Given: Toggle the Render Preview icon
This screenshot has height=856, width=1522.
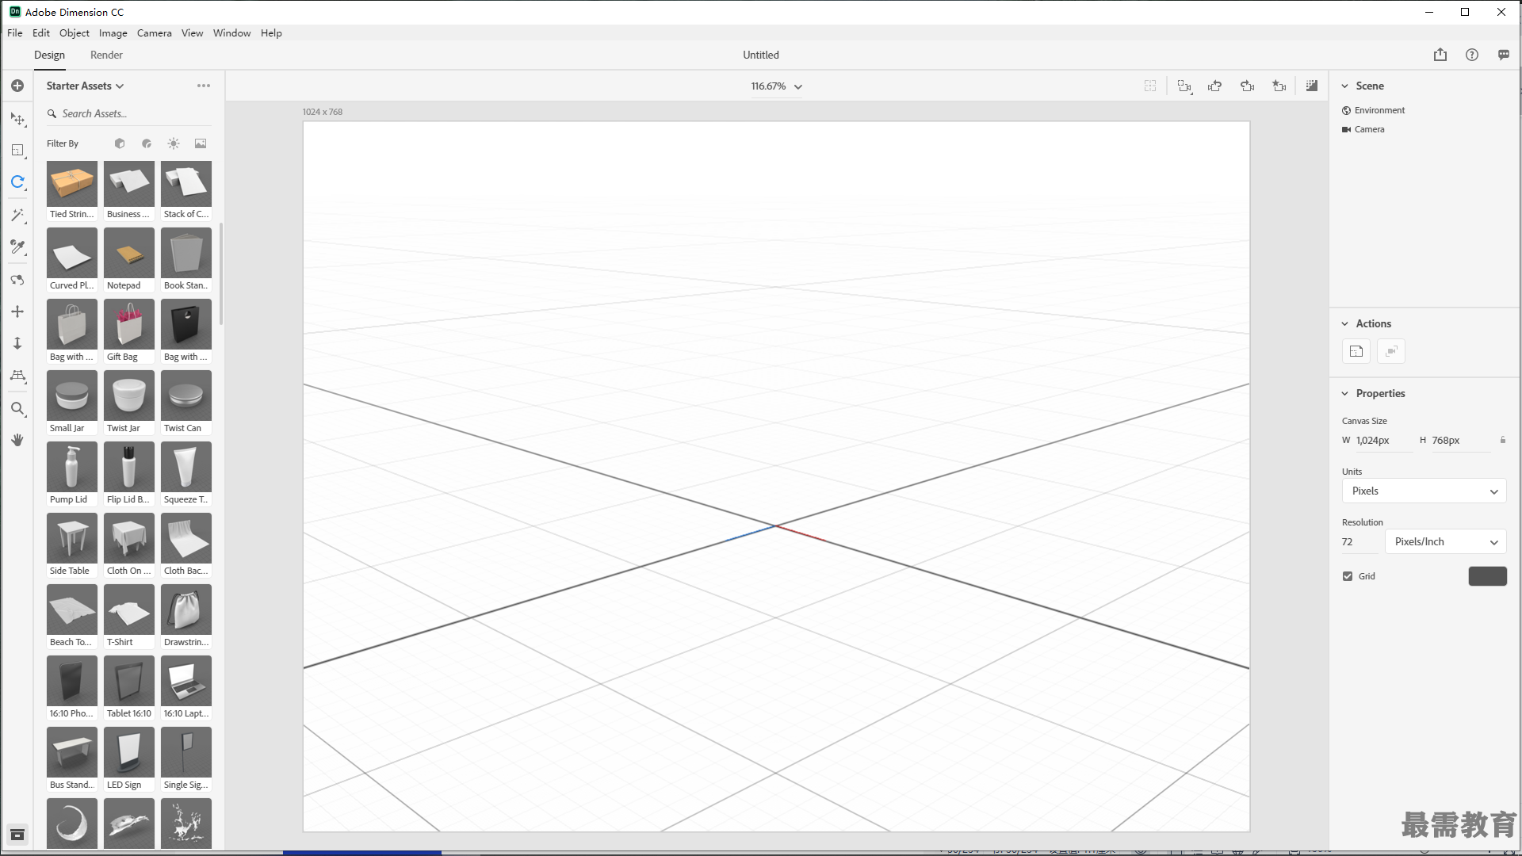Looking at the screenshot, I should click(1312, 86).
